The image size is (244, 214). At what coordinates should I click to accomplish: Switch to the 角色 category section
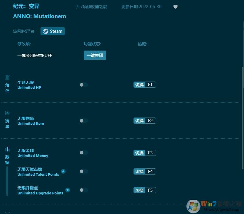coord(7,88)
